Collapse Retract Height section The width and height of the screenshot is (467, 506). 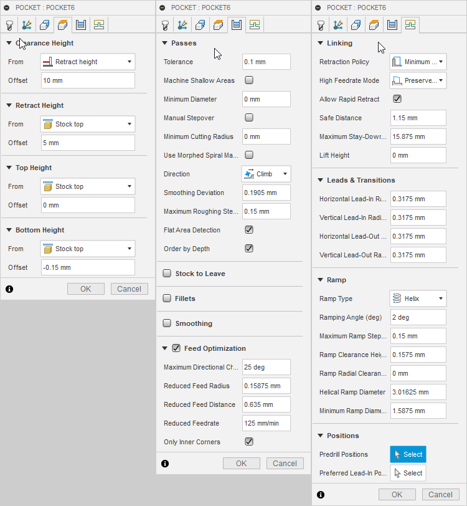[9, 105]
